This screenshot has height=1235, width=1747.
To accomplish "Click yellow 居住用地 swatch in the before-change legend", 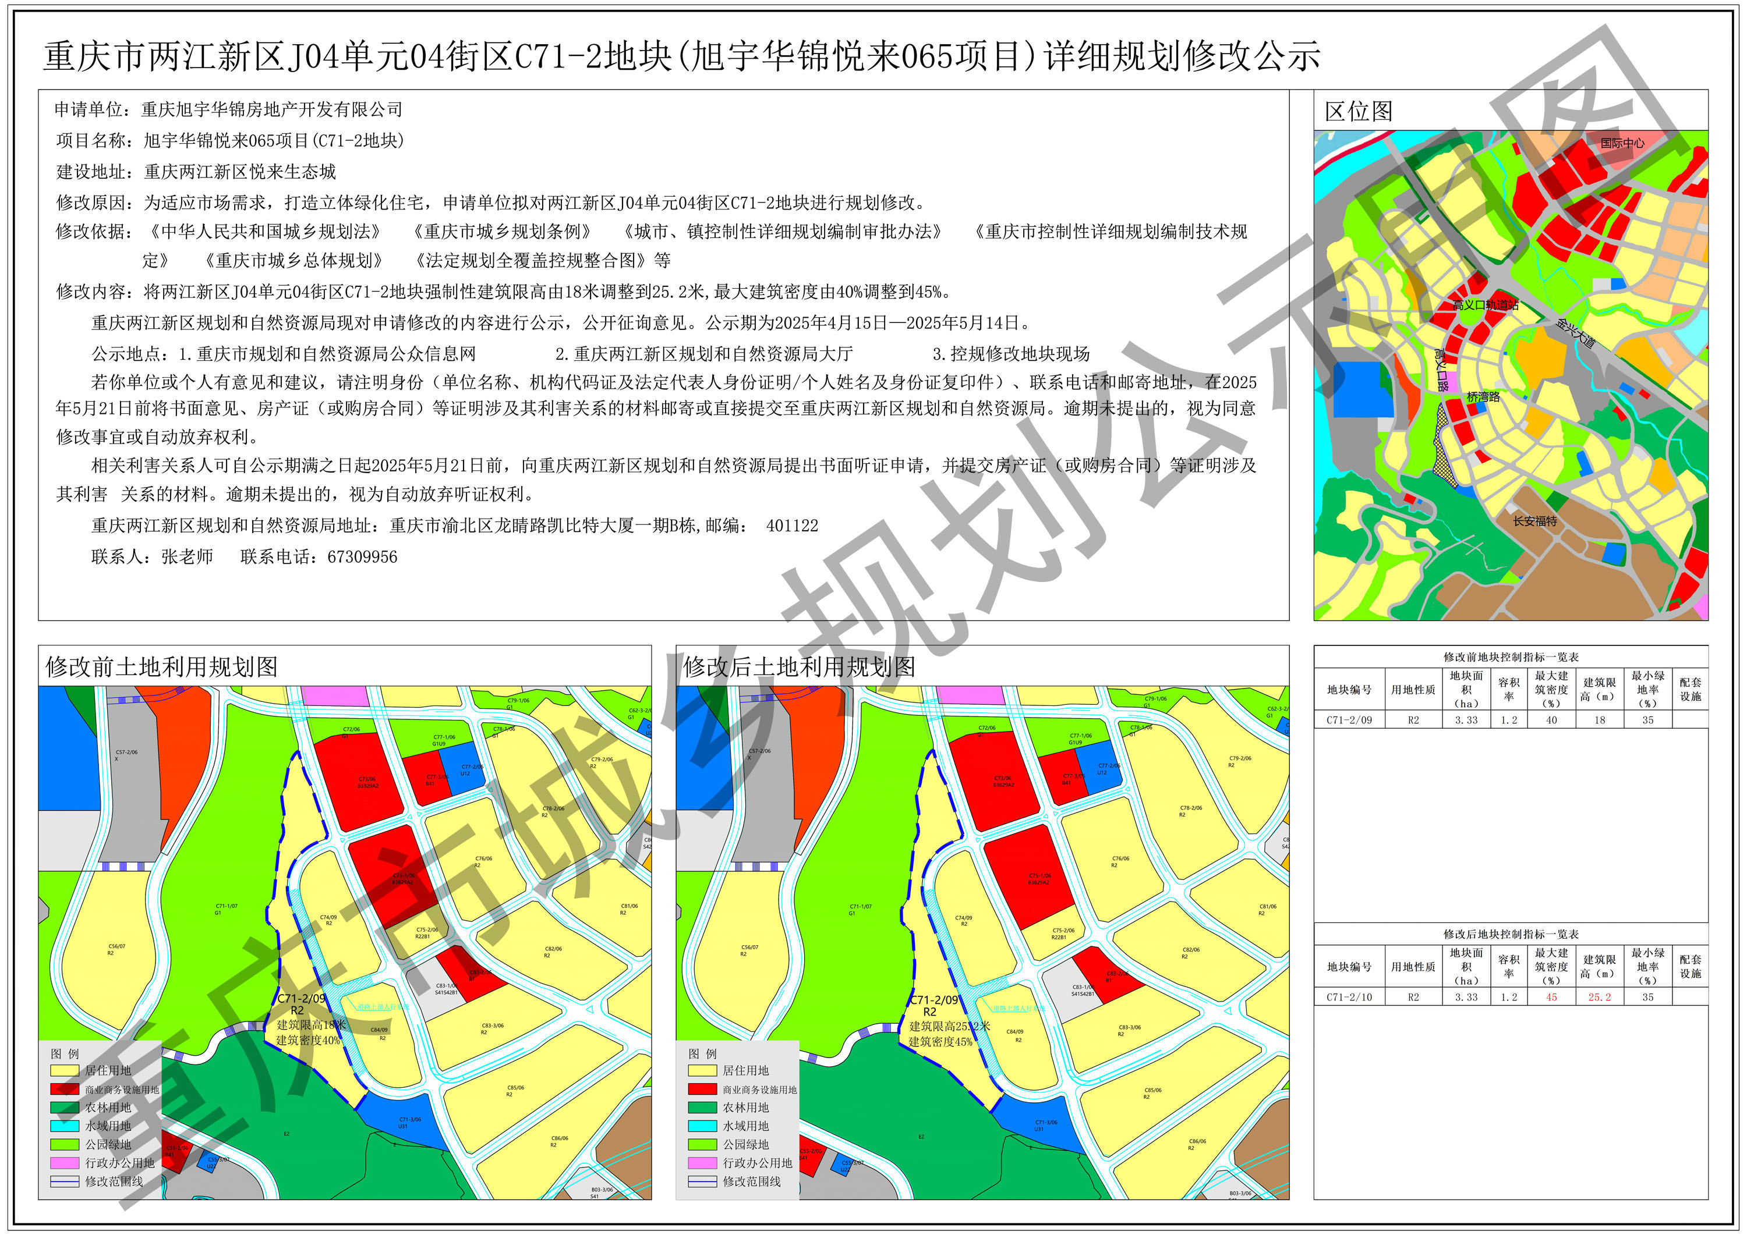I will [65, 1071].
